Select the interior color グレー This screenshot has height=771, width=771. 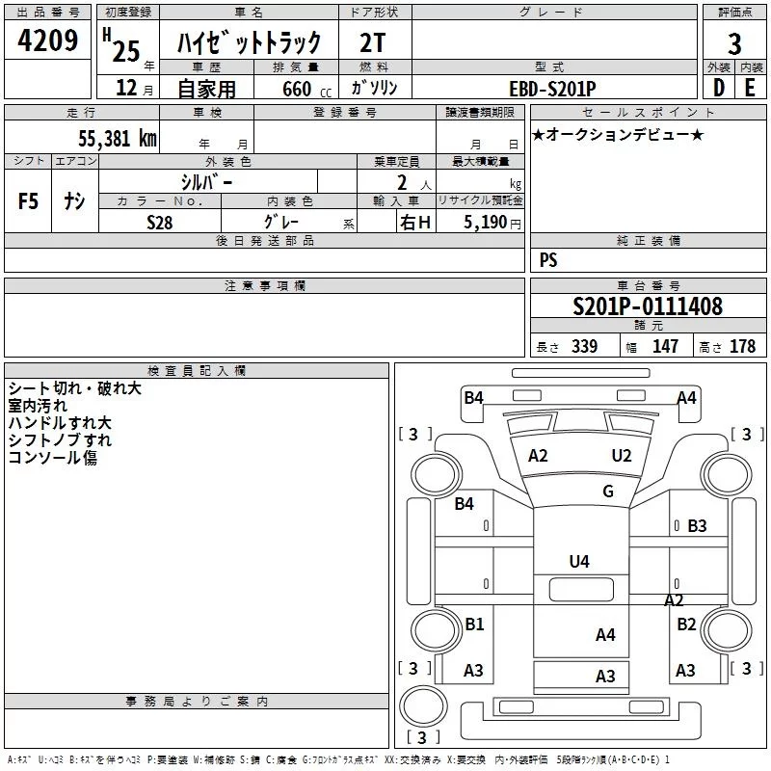pyautogui.click(x=281, y=222)
